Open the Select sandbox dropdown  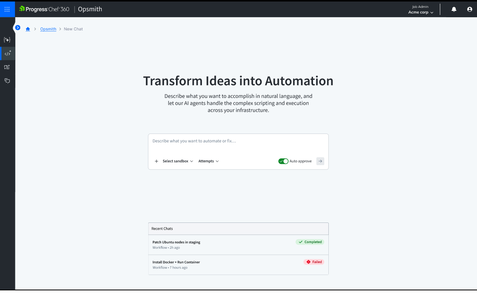tap(178, 161)
